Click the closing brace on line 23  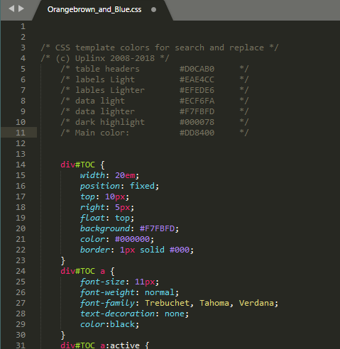(x=62, y=260)
